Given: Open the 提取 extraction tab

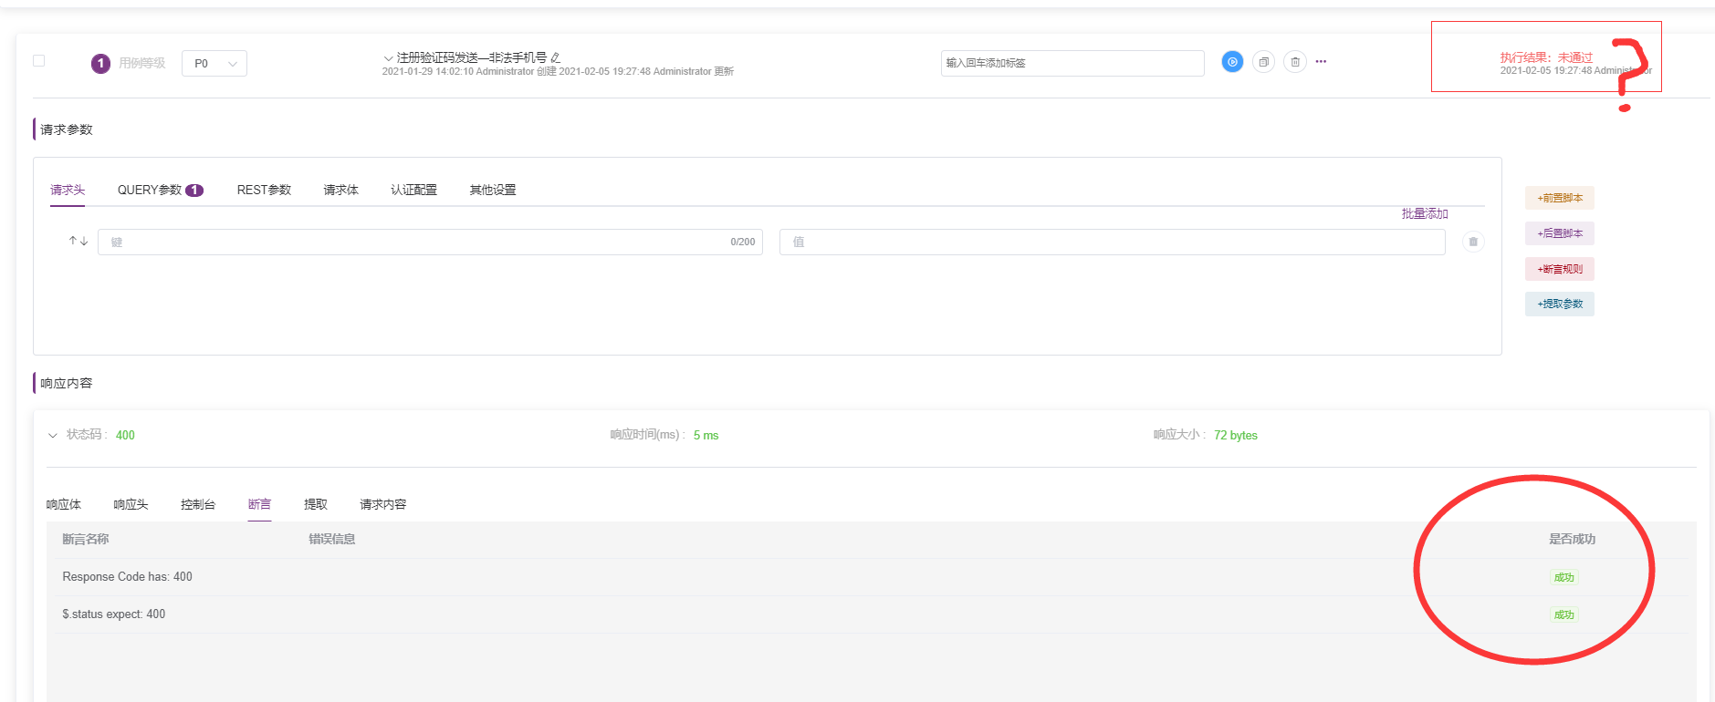Looking at the screenshot, I should point(316,504).
